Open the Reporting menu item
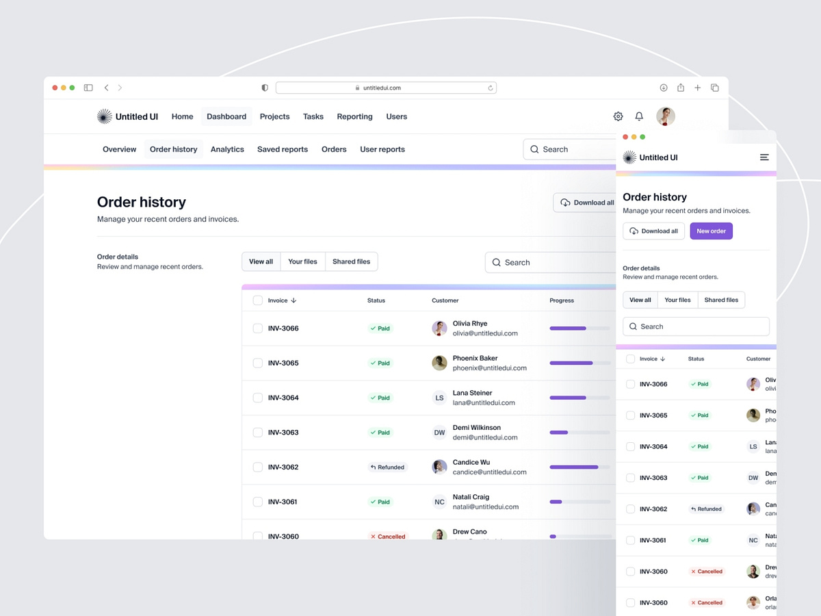The image size is (821, 616). [354, 116]
